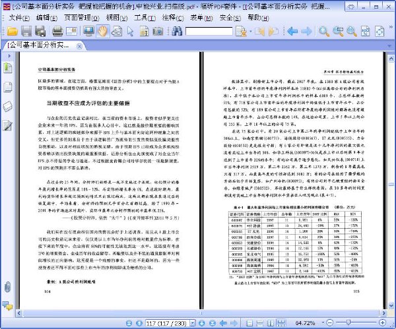Screen dimensions: 396x329
Task: Open the 编辑(E) menu
Action: pos(47,18)
